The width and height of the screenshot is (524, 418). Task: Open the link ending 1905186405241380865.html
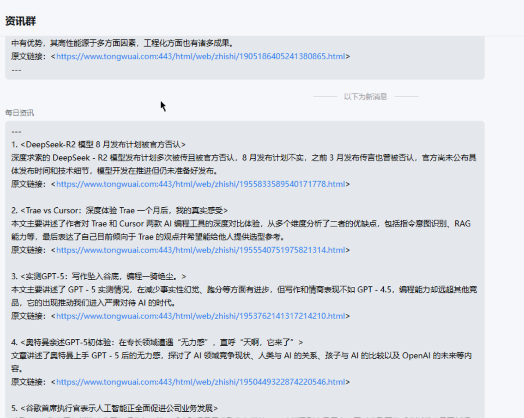click(200, 56)
